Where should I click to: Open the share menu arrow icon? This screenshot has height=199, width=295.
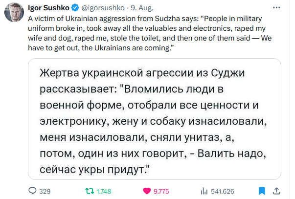(x=276, y=191)
